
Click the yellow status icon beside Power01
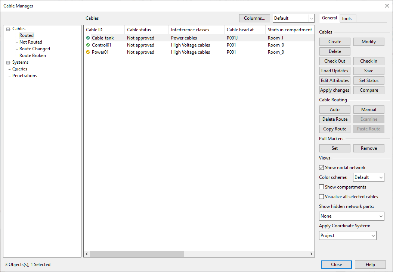(x=88, y=52)
